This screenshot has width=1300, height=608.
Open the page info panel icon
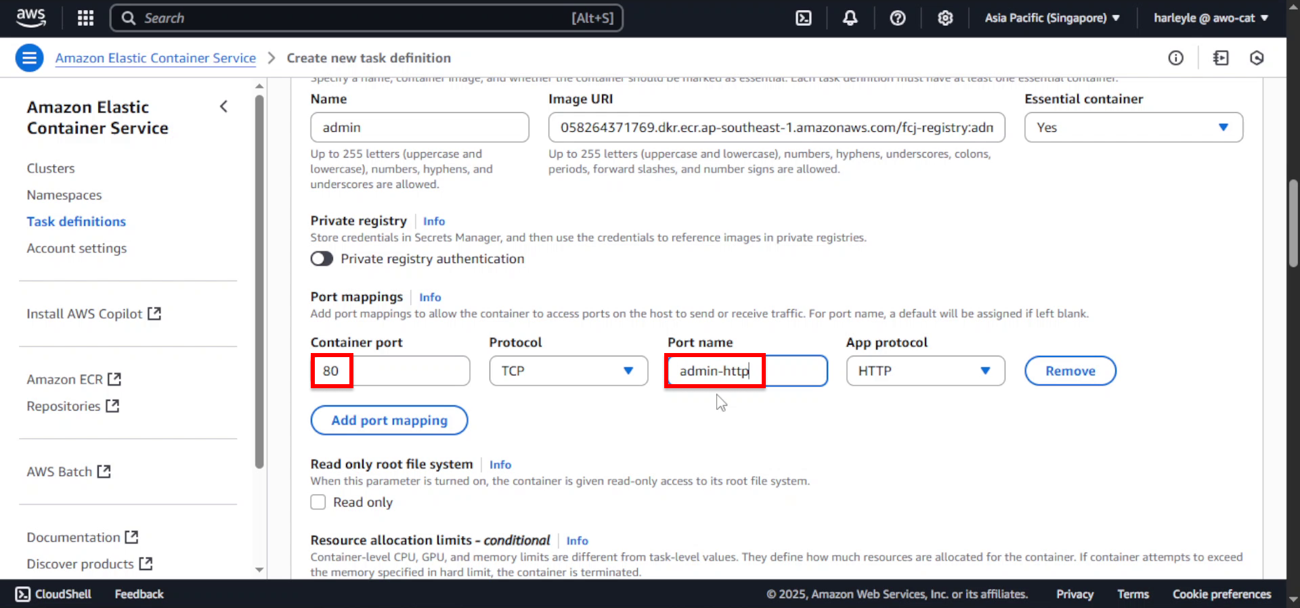(x=1176, y=58)
